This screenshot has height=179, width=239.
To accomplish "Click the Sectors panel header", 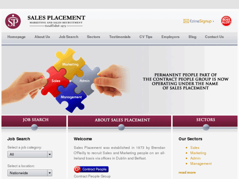I will pyautogui.click(x=205, y=121).
